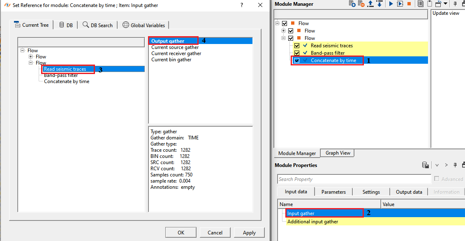Screen dimensions: 465x241
Task: Click the paste clipboard icon
Action: [x=429, y=4]
